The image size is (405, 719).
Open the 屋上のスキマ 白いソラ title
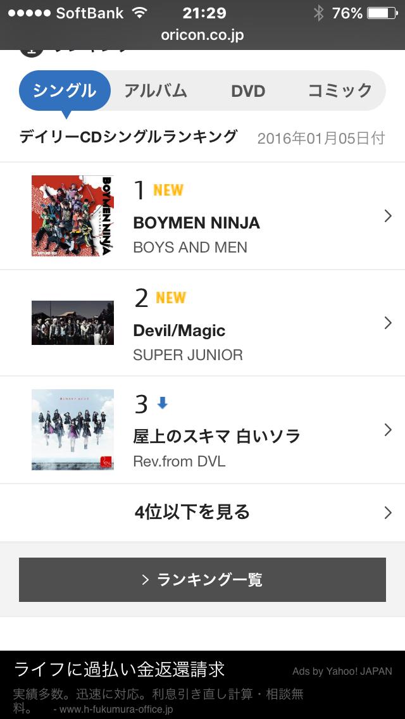pyautogui.click(x=216, y=437)
